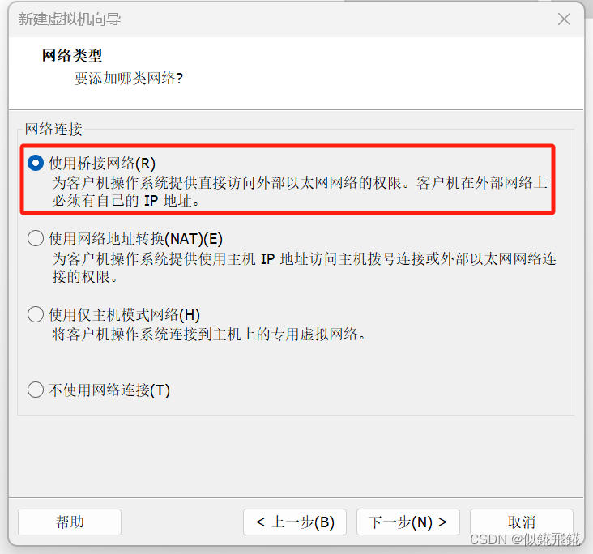Select the 使用桥接网络(R) radio button
The height and width of the screenshot is (554, 593).
(36, 163)
